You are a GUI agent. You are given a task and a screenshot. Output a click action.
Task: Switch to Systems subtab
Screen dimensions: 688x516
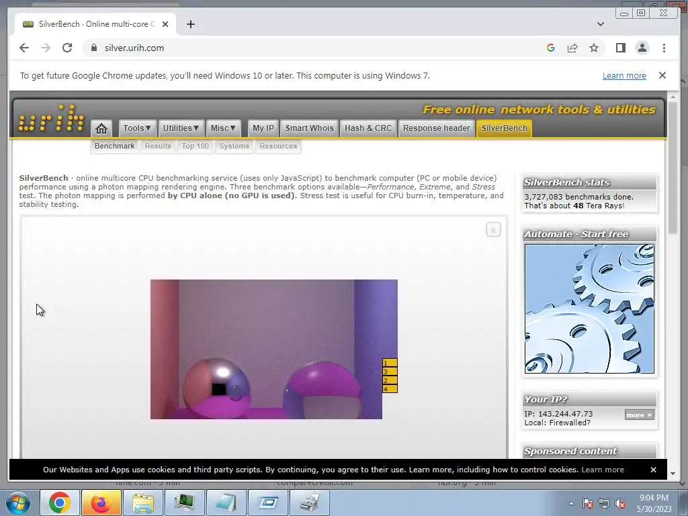click(234, 146)
